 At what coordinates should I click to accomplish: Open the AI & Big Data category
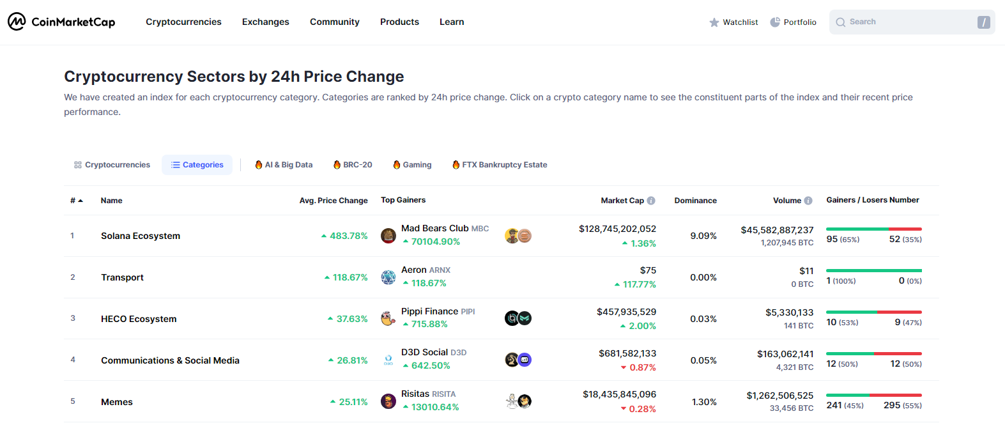284,165
